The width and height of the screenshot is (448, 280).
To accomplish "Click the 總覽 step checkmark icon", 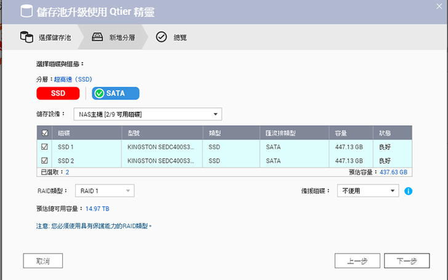I will coord(161,37).
